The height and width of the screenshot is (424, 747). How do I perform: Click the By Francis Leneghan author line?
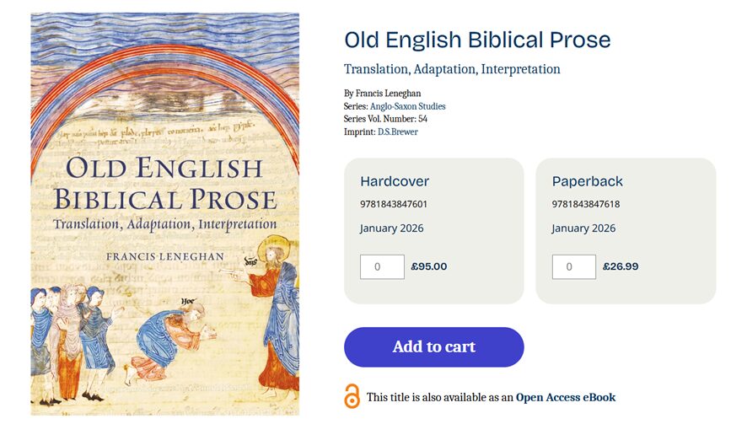(x=382, y=94)
